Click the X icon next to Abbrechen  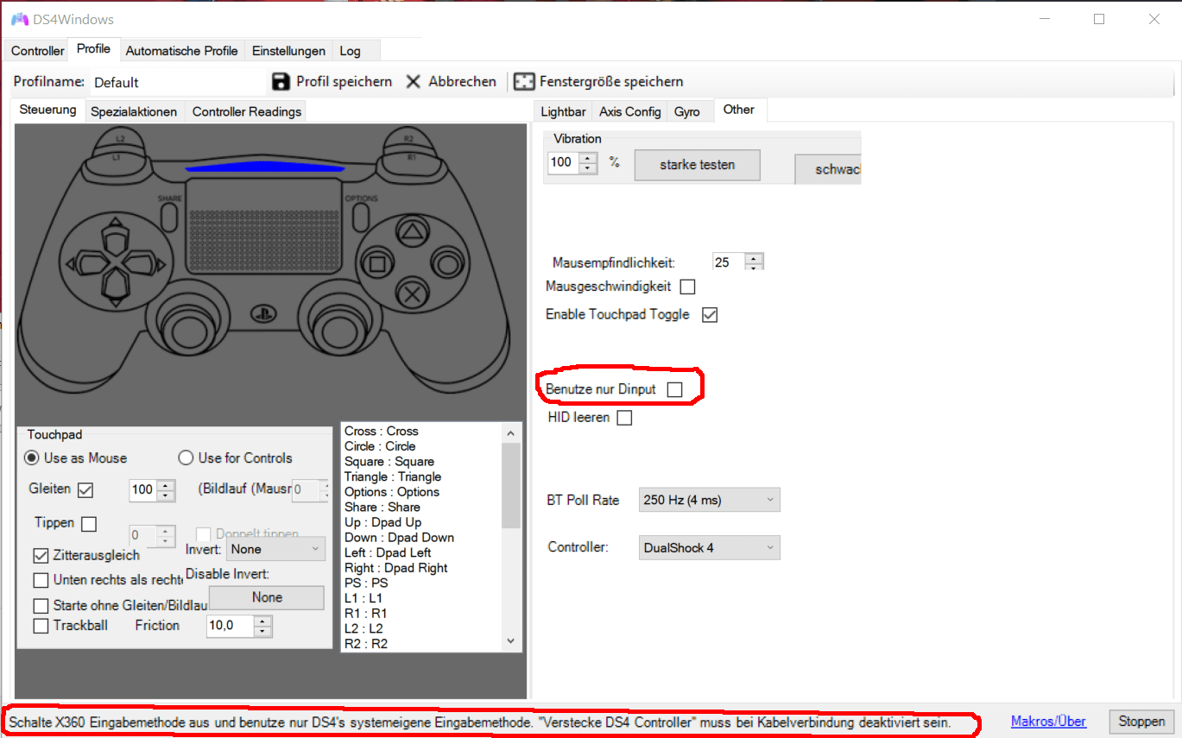point(414,81)
